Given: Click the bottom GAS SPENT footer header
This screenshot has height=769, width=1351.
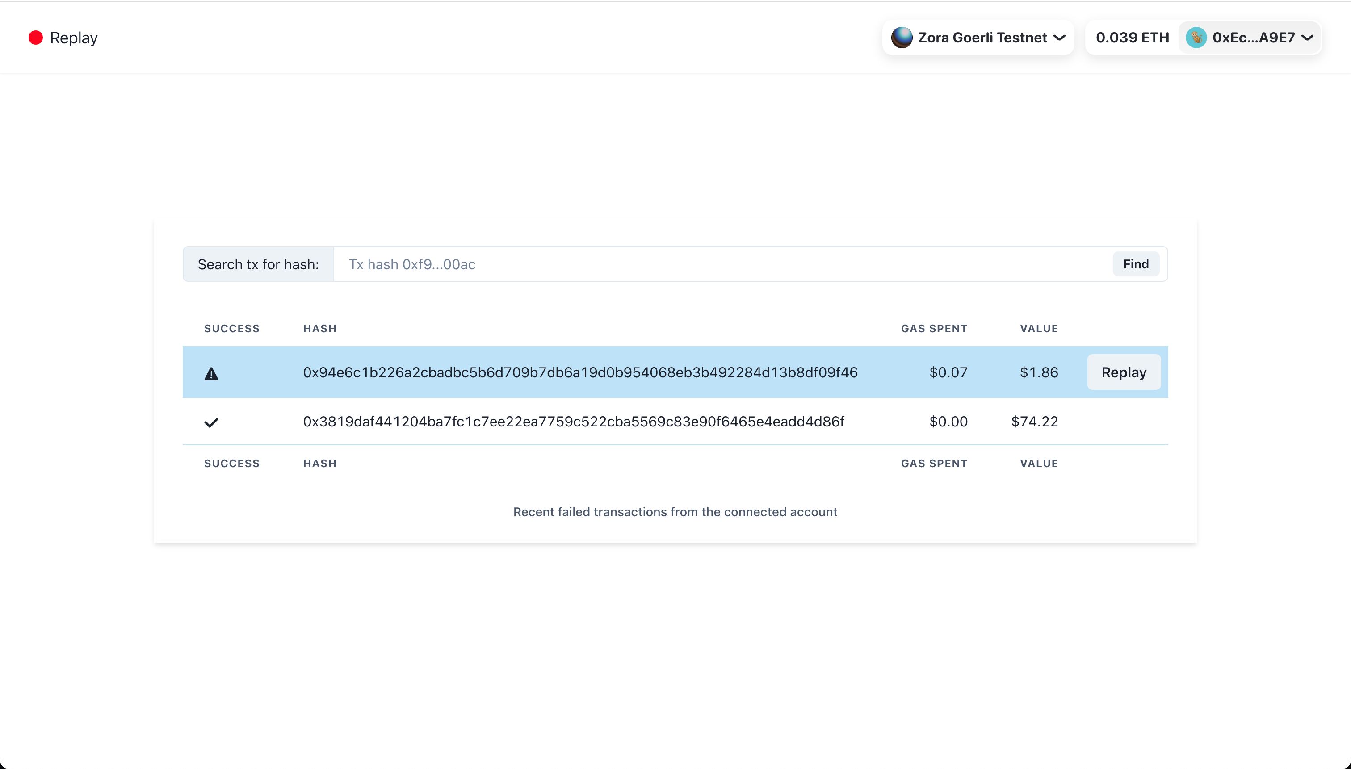Looking at the screenshot, I should coord(934,463).
